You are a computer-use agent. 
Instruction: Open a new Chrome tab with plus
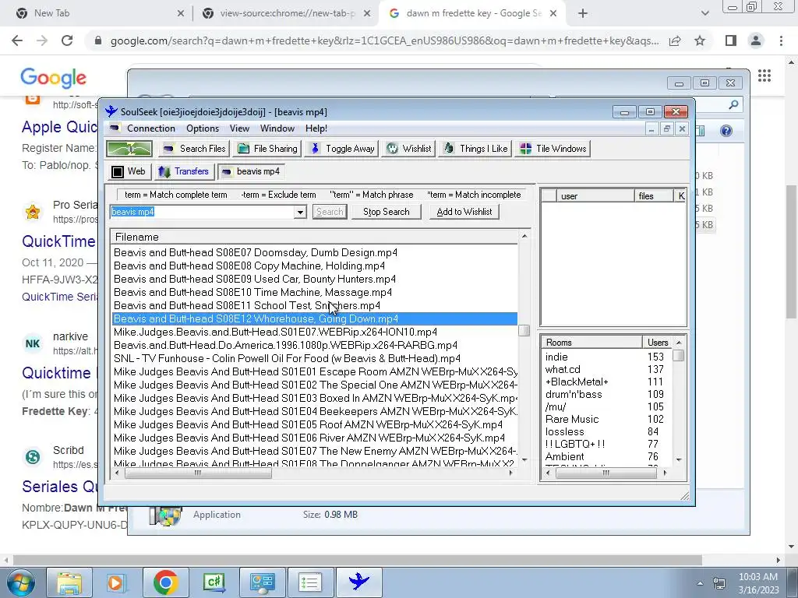point(583,13)
